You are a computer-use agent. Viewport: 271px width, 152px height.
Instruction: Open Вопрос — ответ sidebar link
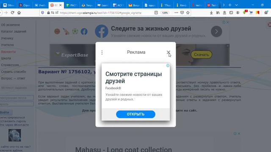13,78
